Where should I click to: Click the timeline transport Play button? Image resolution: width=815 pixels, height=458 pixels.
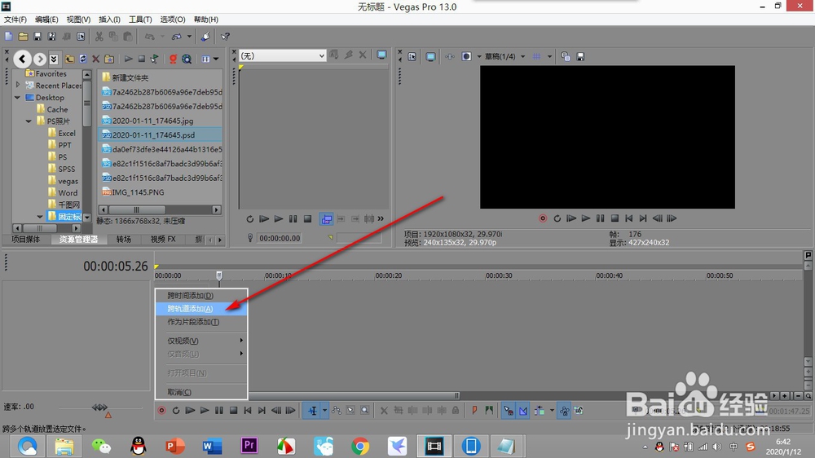point(205,410)
